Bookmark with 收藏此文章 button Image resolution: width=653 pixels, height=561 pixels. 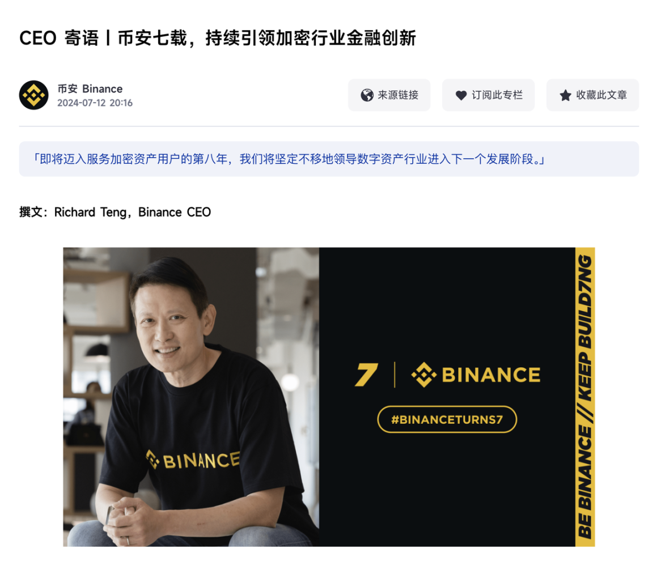tap(592, 95)
